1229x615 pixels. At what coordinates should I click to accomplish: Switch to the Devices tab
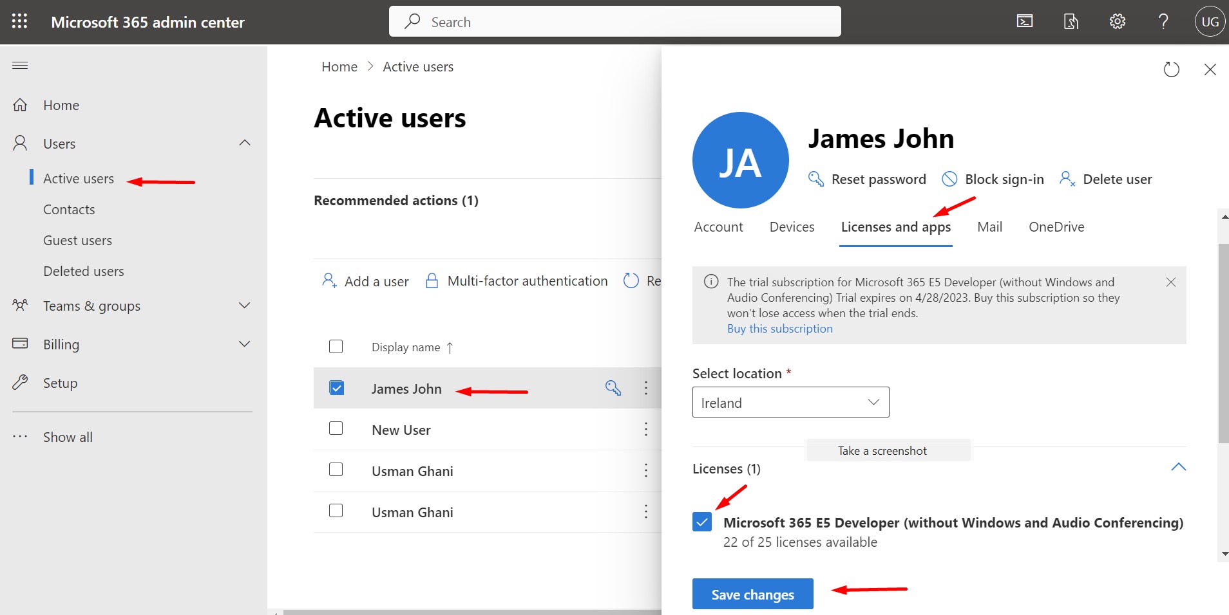792,226
